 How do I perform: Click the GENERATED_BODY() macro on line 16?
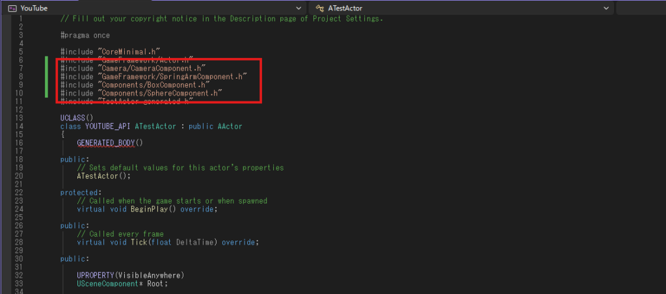[109, 142]
